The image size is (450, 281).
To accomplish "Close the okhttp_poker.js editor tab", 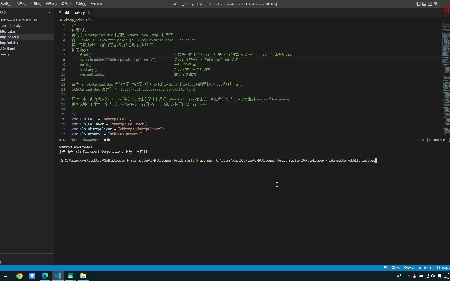I will tap(89, 12).
